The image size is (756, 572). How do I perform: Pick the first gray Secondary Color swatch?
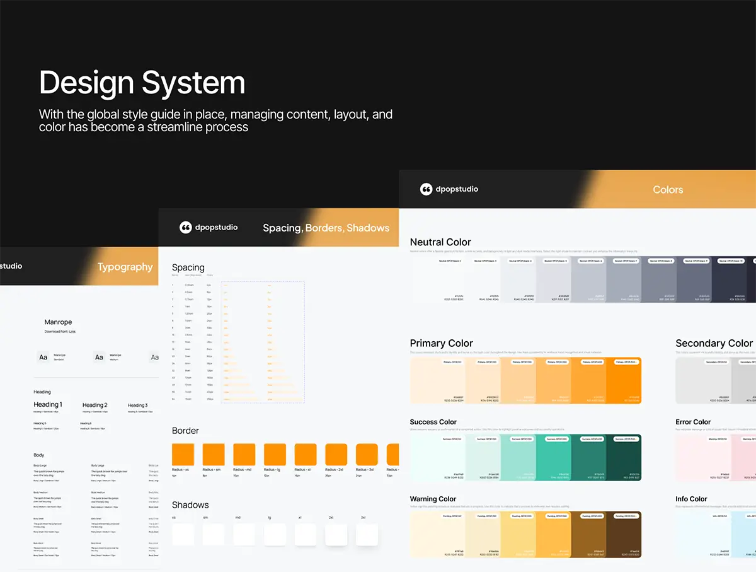pyautogui.click(x=703, y=381)
